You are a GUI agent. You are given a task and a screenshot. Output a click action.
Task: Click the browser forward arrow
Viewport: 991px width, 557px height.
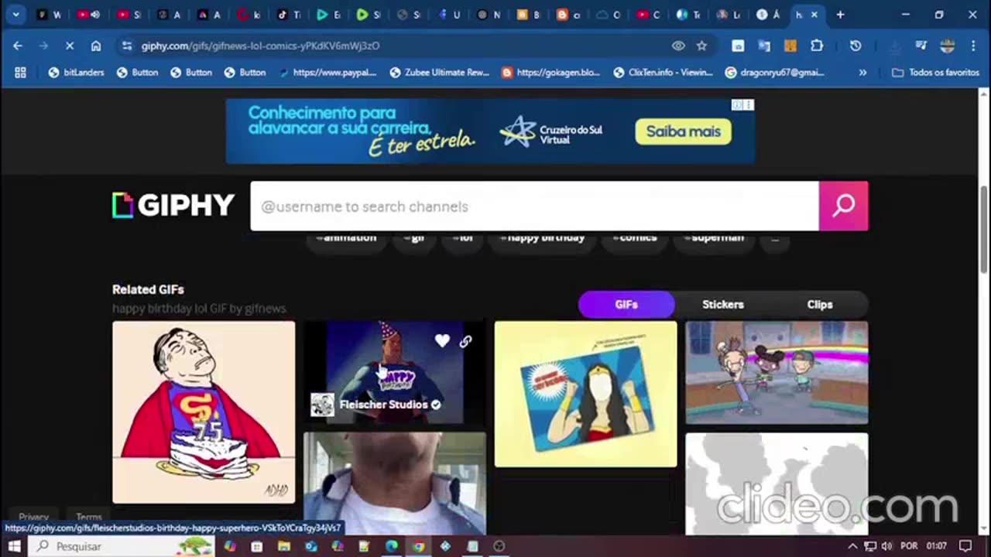[43, 46]
